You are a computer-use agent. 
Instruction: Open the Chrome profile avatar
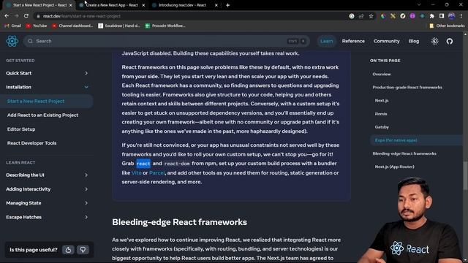(x=452, y=16)
